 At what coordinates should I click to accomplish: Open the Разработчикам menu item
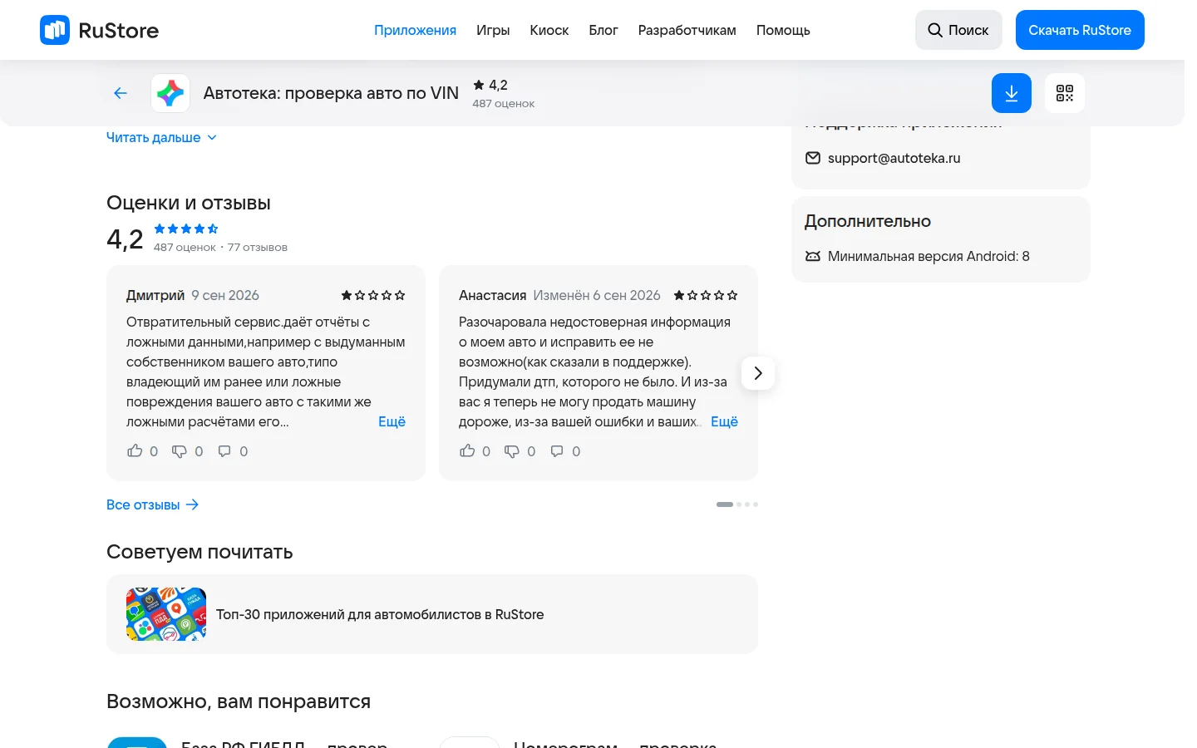tap(687, 30)
